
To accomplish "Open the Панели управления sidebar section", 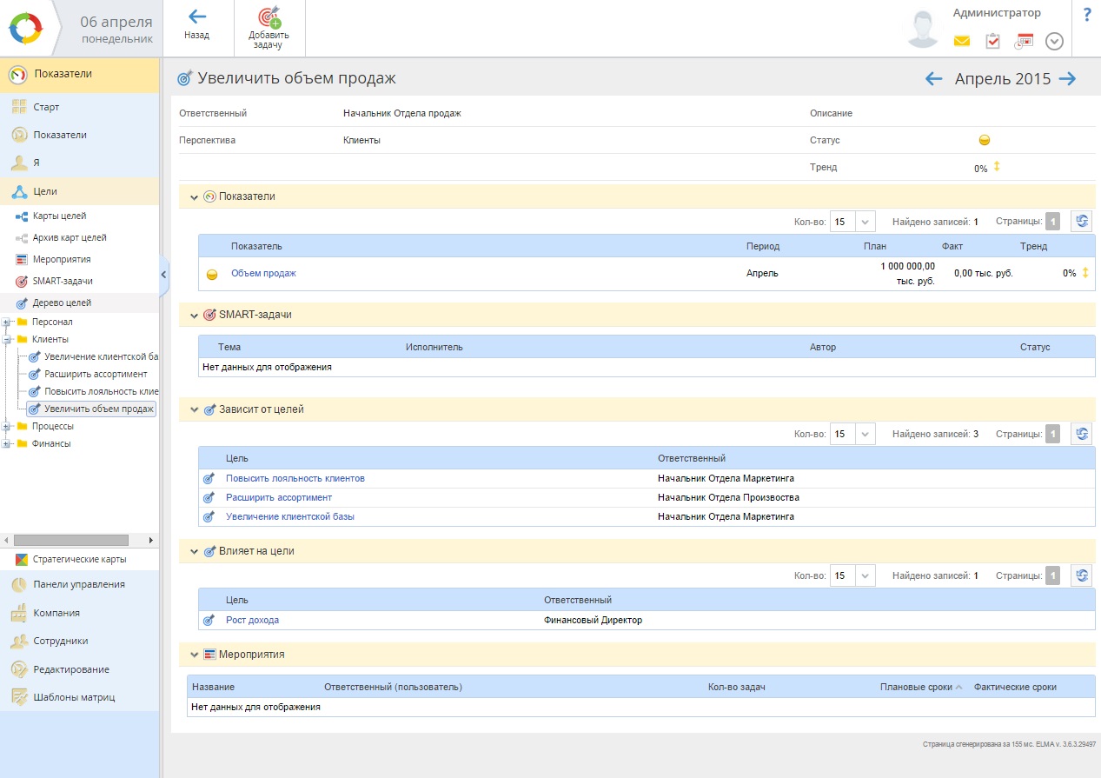I will (x=78, y=585).
